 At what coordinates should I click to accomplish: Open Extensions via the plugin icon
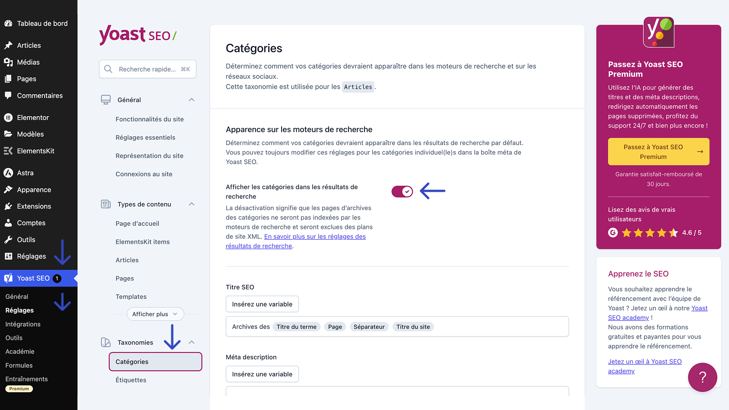[x=8, y=206]
